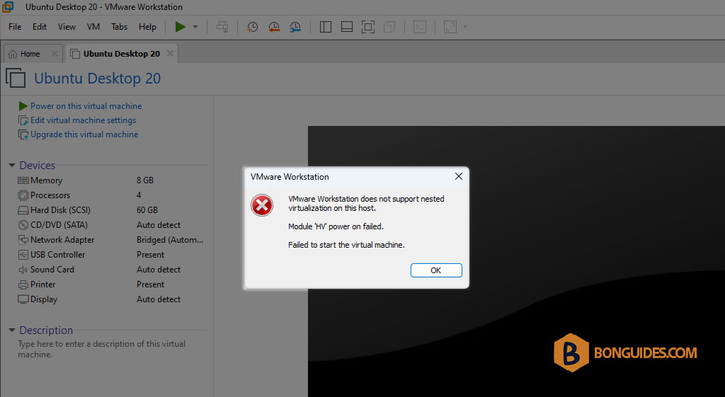
Task: Click the Unity mode toolbar icon
Action: [390, 27]
